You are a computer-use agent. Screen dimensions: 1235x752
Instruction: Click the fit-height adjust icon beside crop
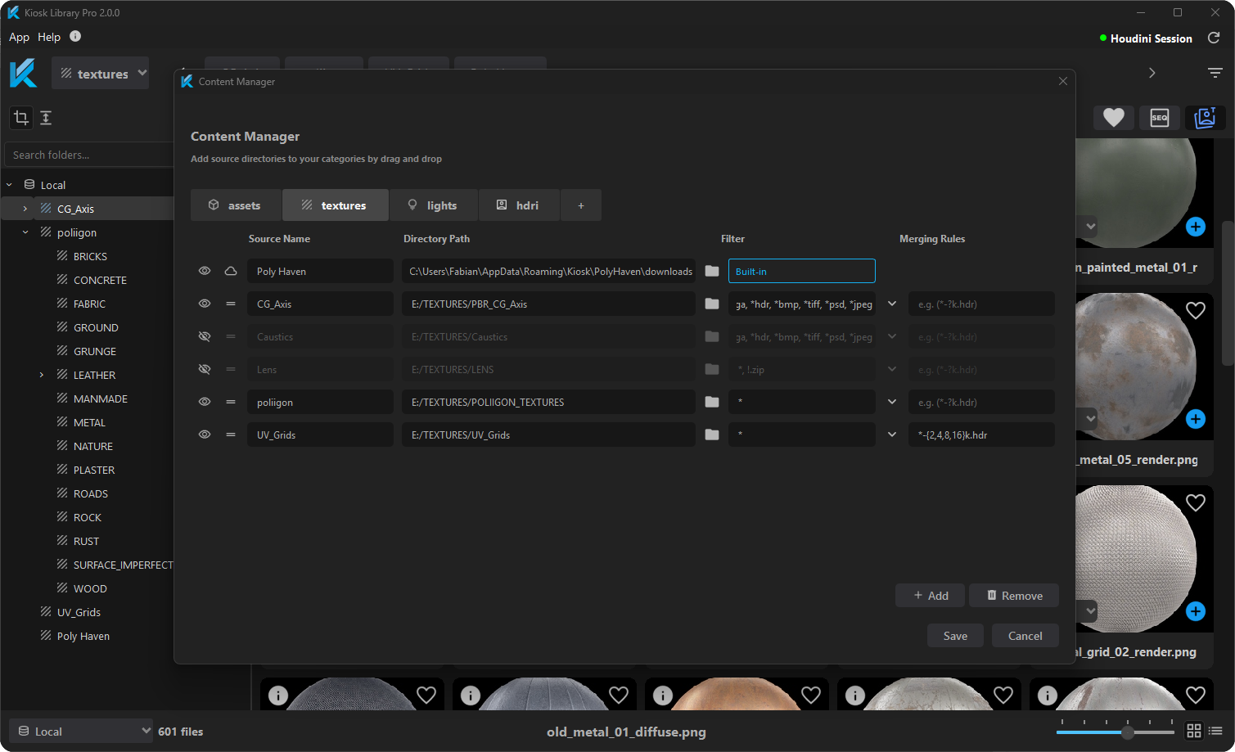pos(46,118)
